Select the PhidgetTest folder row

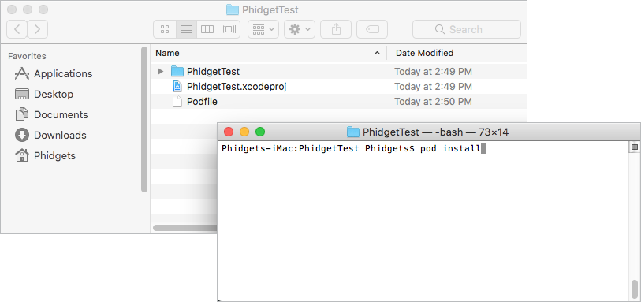pyautogui.click(x=338, y=72)
